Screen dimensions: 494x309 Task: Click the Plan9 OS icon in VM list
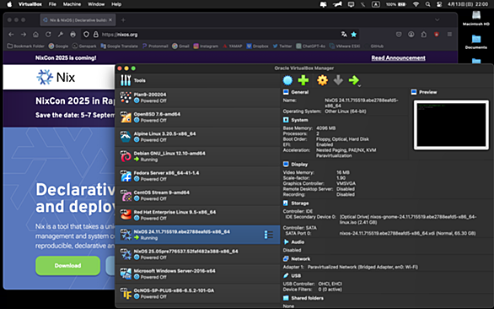tap(126, 98)
